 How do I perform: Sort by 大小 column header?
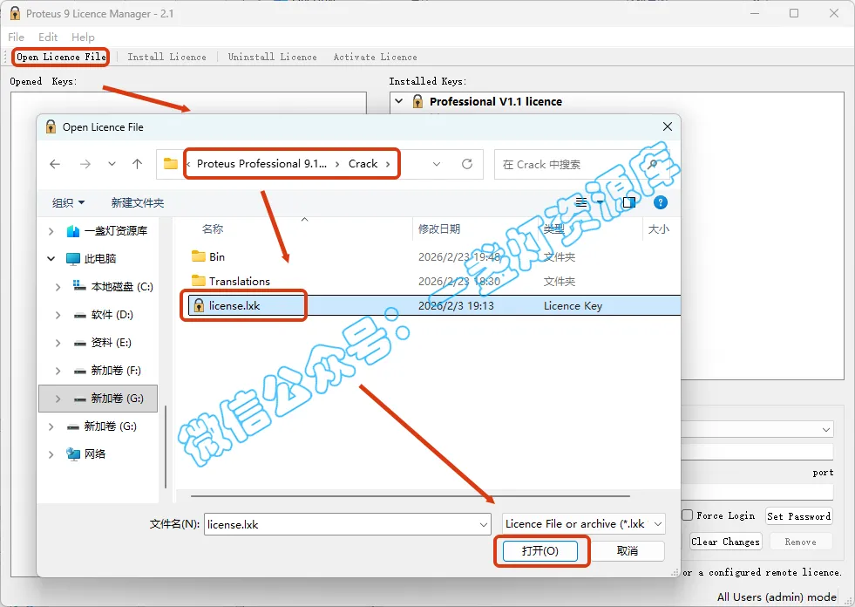click(x=659, y=228)
